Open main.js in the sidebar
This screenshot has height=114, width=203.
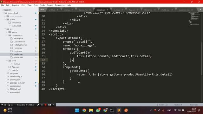[x=15, y=70]
